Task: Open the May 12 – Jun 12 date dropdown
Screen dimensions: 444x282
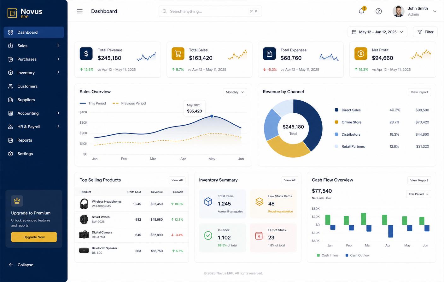Action: (x=377, y=32)
